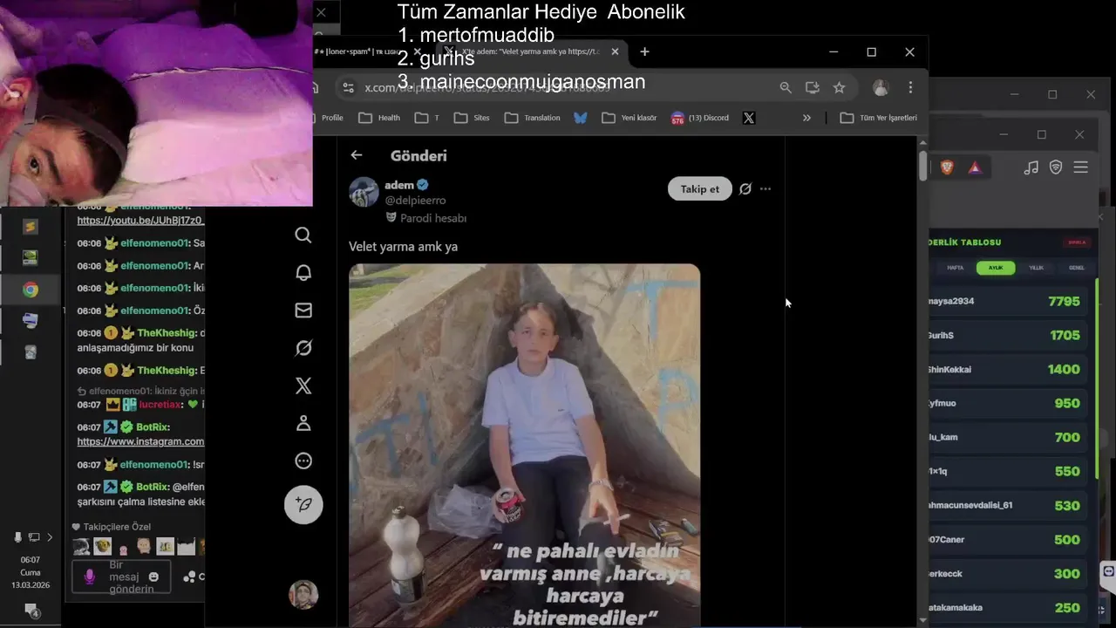The width and height of the screenshot is (1116, 628).
Task: Click the red SIFIRLA reset button
Action: [x=1077, y=242]
